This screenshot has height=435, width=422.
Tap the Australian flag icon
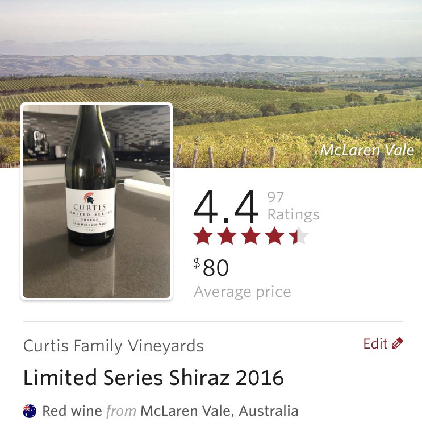[x=30, y=411]
